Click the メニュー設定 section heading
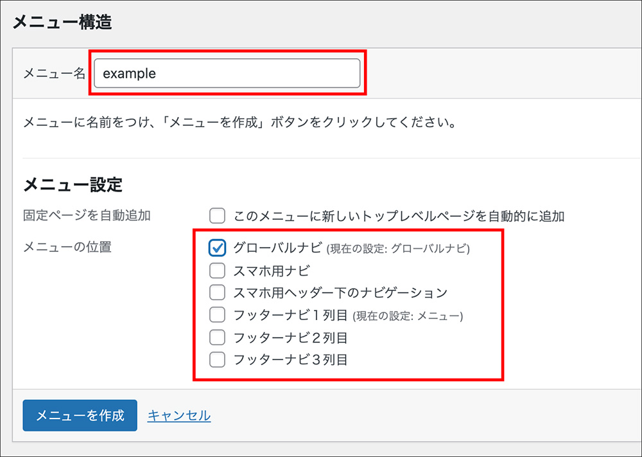This screenshot has height=457, width=642. pyautogui.click(x=73, y=185)
